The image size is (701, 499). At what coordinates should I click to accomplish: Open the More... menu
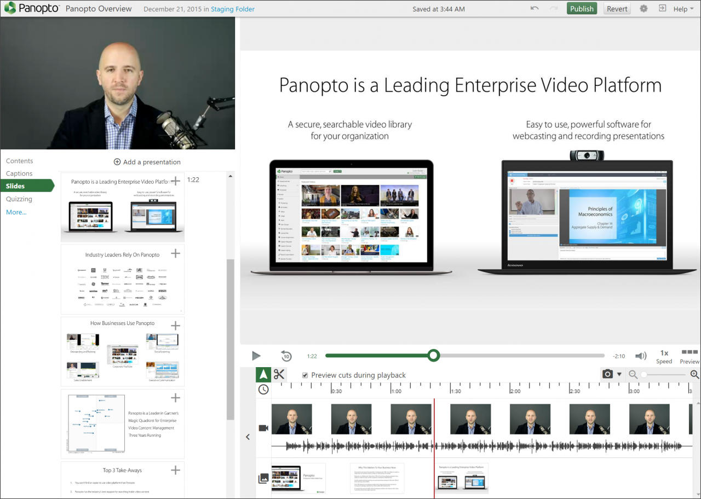(x=16, y=212)
